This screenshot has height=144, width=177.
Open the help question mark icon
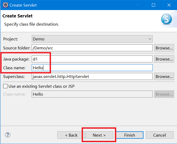pyautogui.click(x=7, y=135)
